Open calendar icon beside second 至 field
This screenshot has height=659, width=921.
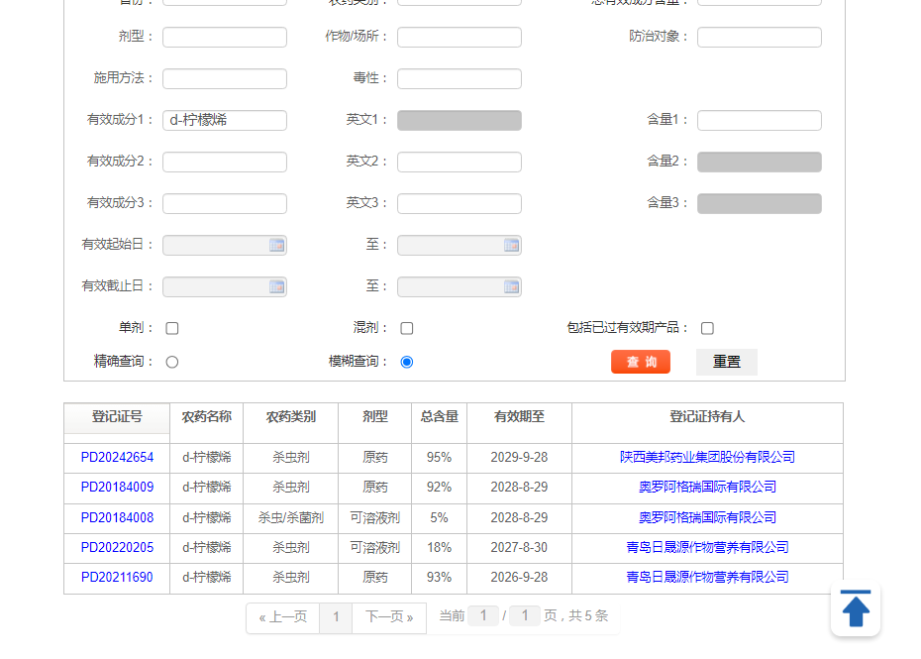[512, 286]
